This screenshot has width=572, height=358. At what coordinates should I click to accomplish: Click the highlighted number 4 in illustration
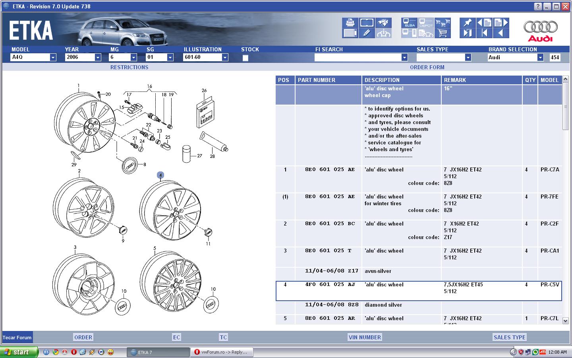(x=160, y=175)
